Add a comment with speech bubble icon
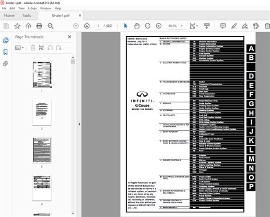Viewport: 270px width, 217px height. [223, 26]
